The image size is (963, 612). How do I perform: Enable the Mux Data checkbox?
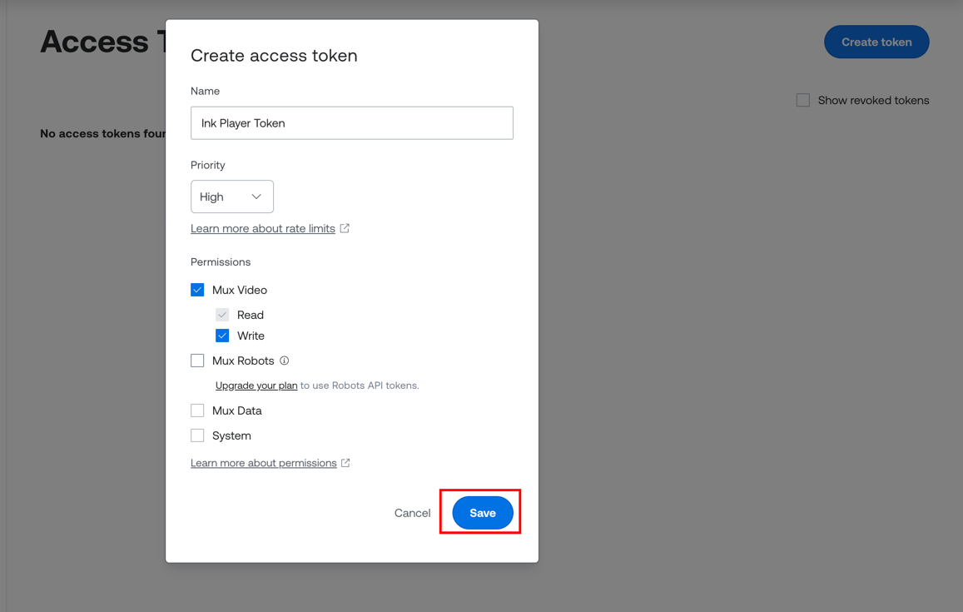[197, 410]
